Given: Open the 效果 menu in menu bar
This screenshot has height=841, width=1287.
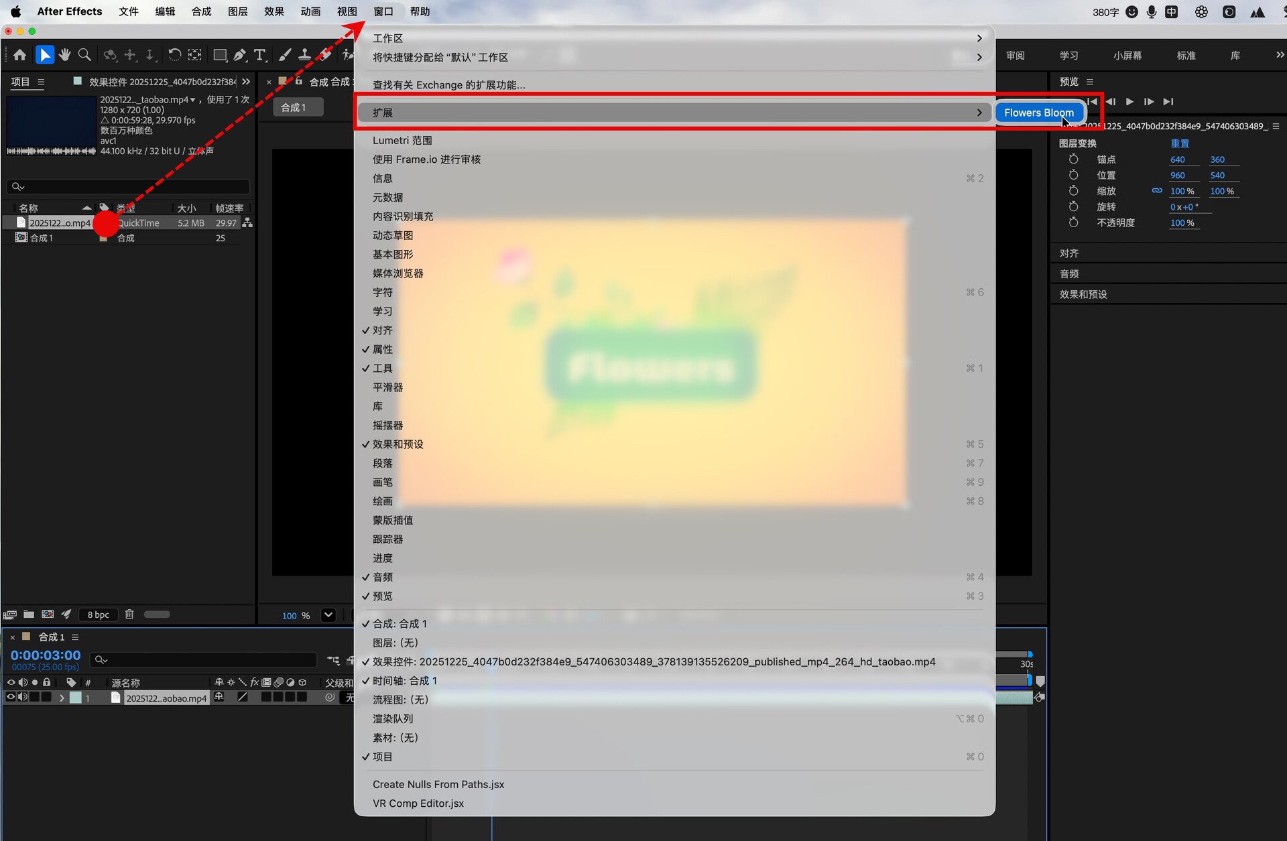Looking at the screenshot, I should (273, 11).
